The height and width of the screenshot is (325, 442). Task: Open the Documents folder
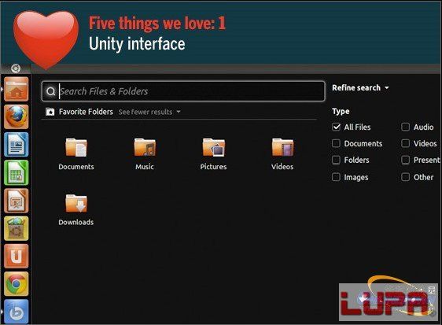point(76,154)
